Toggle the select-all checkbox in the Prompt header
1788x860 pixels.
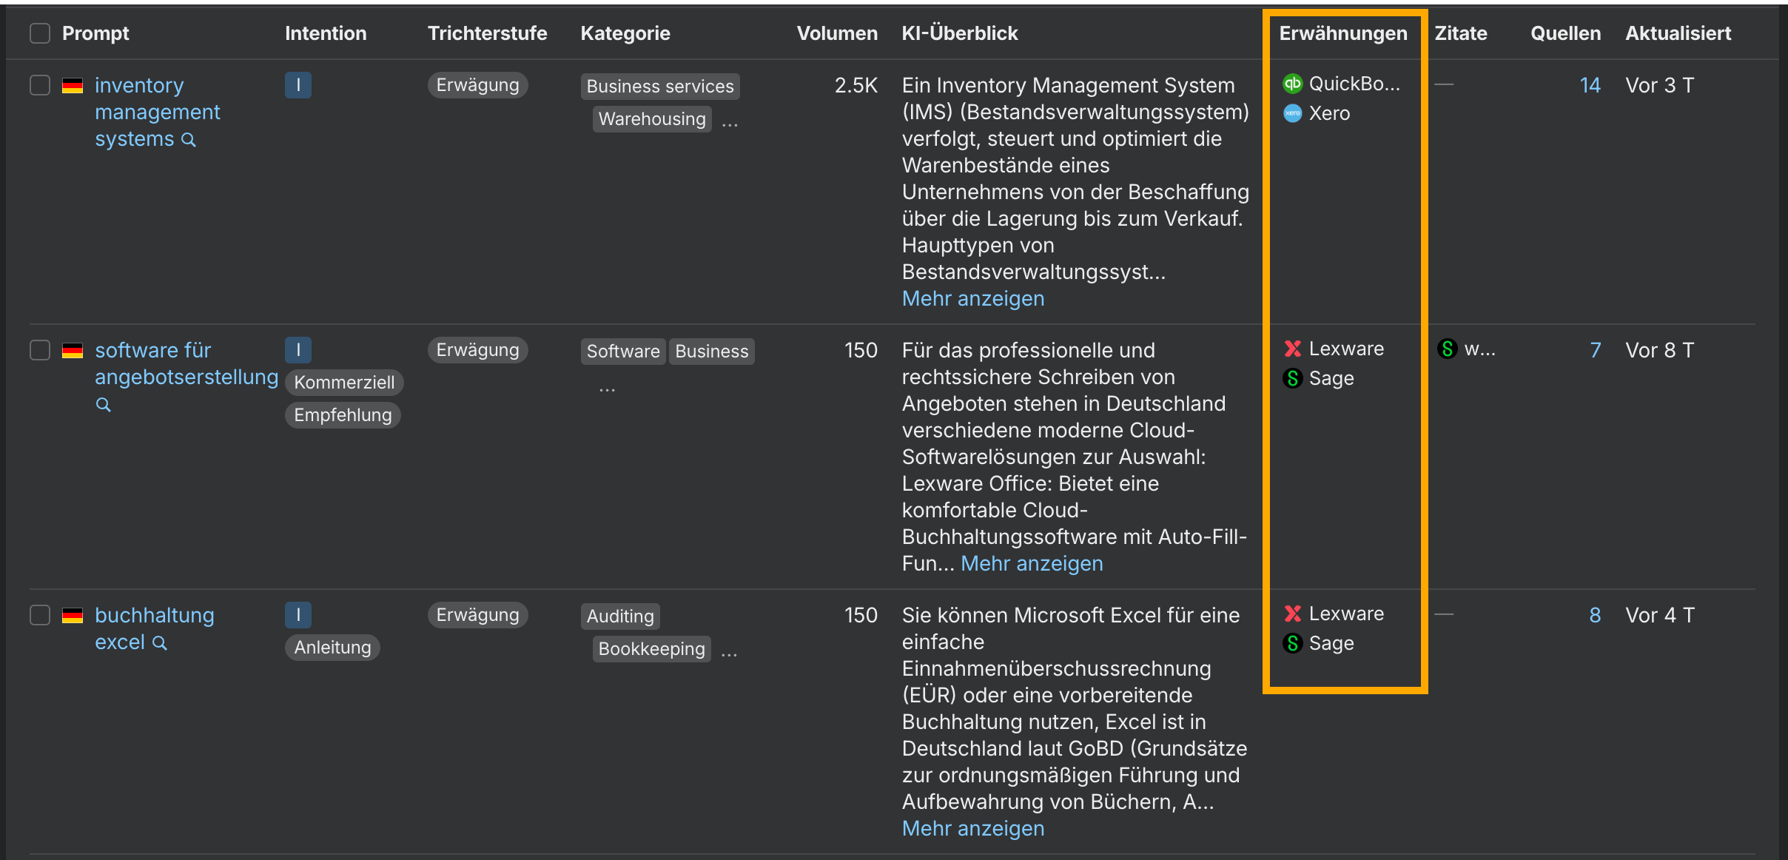pos(40,33)
